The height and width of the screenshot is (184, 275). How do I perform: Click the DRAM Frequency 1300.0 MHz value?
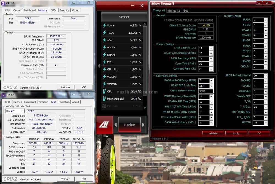tap(56, 36)
